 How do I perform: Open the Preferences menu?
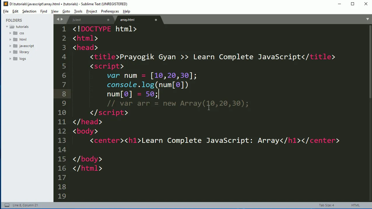pyautogui.click(x=110, y=11)
